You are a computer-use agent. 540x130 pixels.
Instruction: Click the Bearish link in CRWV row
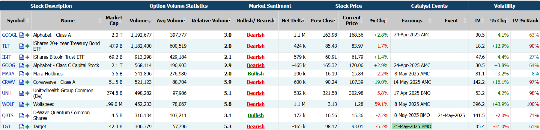pyautogui.click(x=256, y=82)
